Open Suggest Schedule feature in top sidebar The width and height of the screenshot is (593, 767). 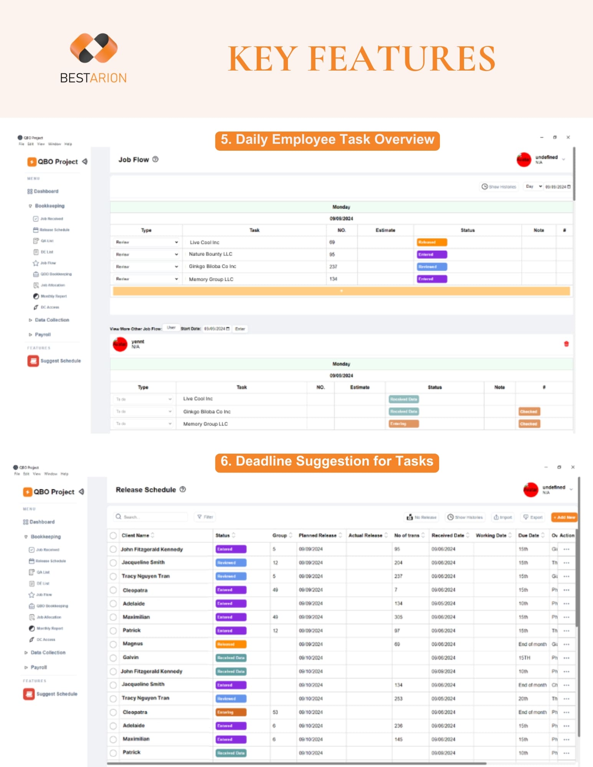point(54,361)
